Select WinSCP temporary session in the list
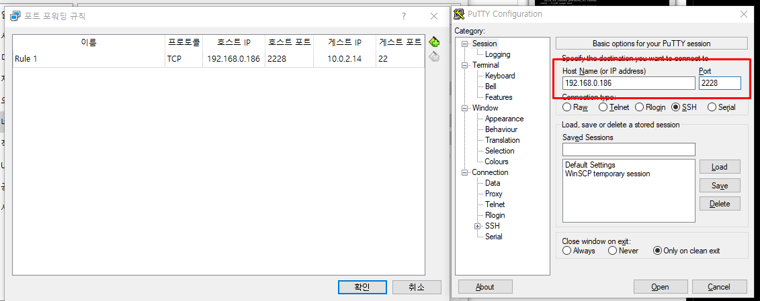760x301 pixels. [607, 174]
